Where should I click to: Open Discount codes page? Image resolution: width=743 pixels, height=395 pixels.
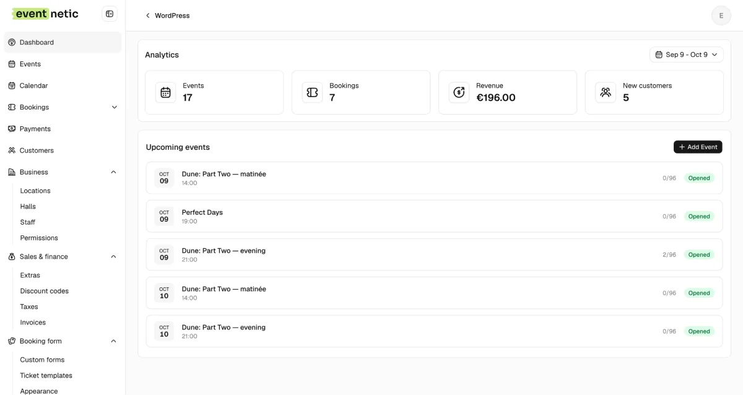point(45,291)
